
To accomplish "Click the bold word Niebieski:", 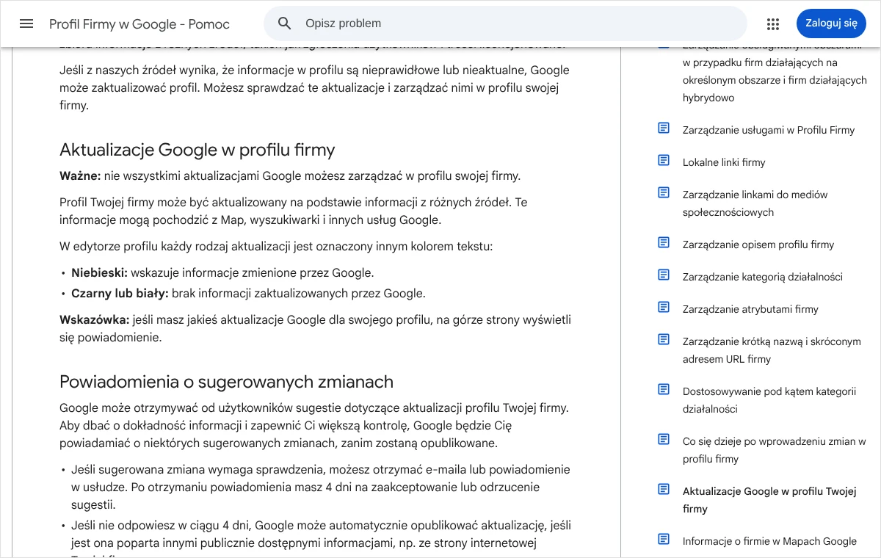I will tap(99, 273).
